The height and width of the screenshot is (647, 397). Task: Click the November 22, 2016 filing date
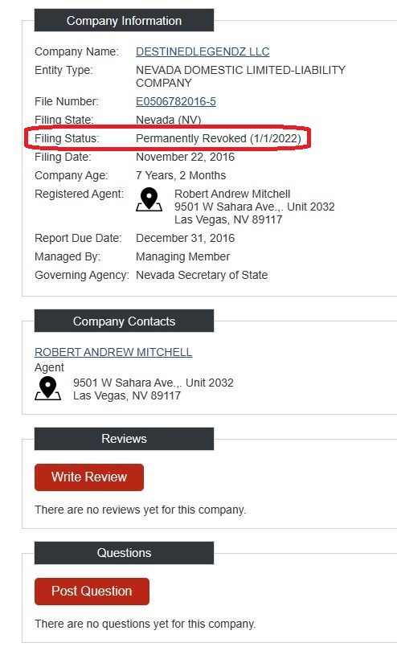pos(186,158)
